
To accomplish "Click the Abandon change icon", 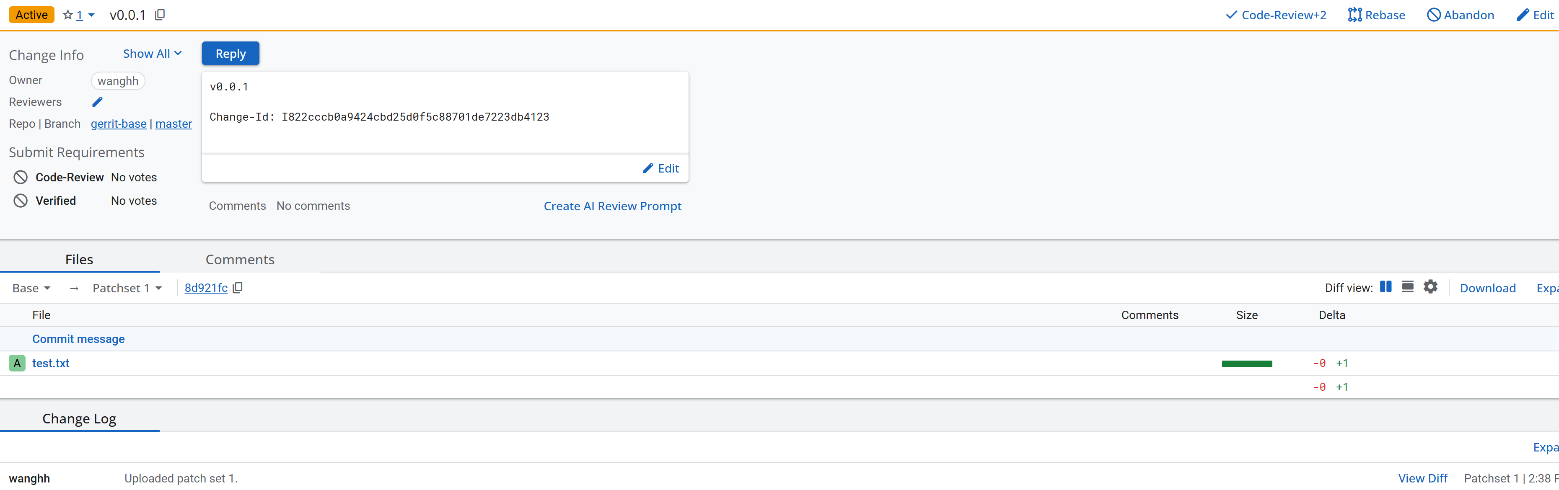I will coord(1433,15).
